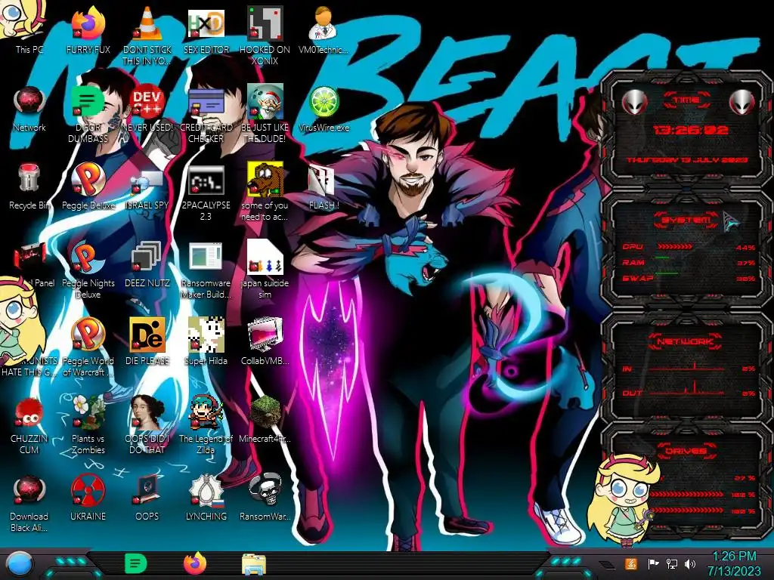Launch Dev C++ labeled NEVER USED!

[x=147, y=109]
